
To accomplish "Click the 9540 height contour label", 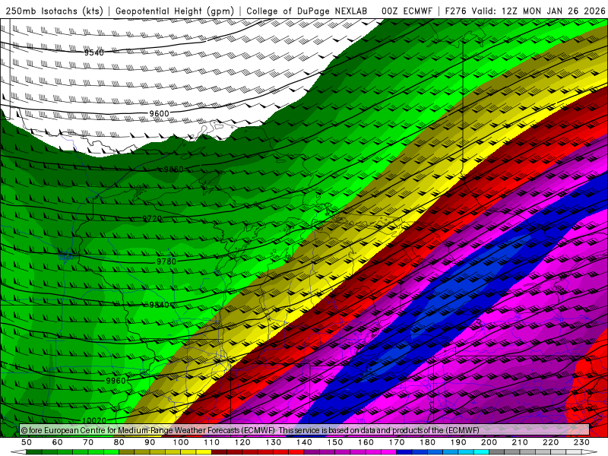I will [94, 52].
